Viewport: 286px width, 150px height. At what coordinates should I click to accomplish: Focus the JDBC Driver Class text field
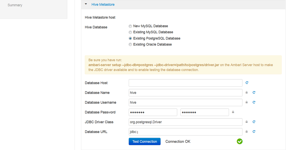click(185, 122)
